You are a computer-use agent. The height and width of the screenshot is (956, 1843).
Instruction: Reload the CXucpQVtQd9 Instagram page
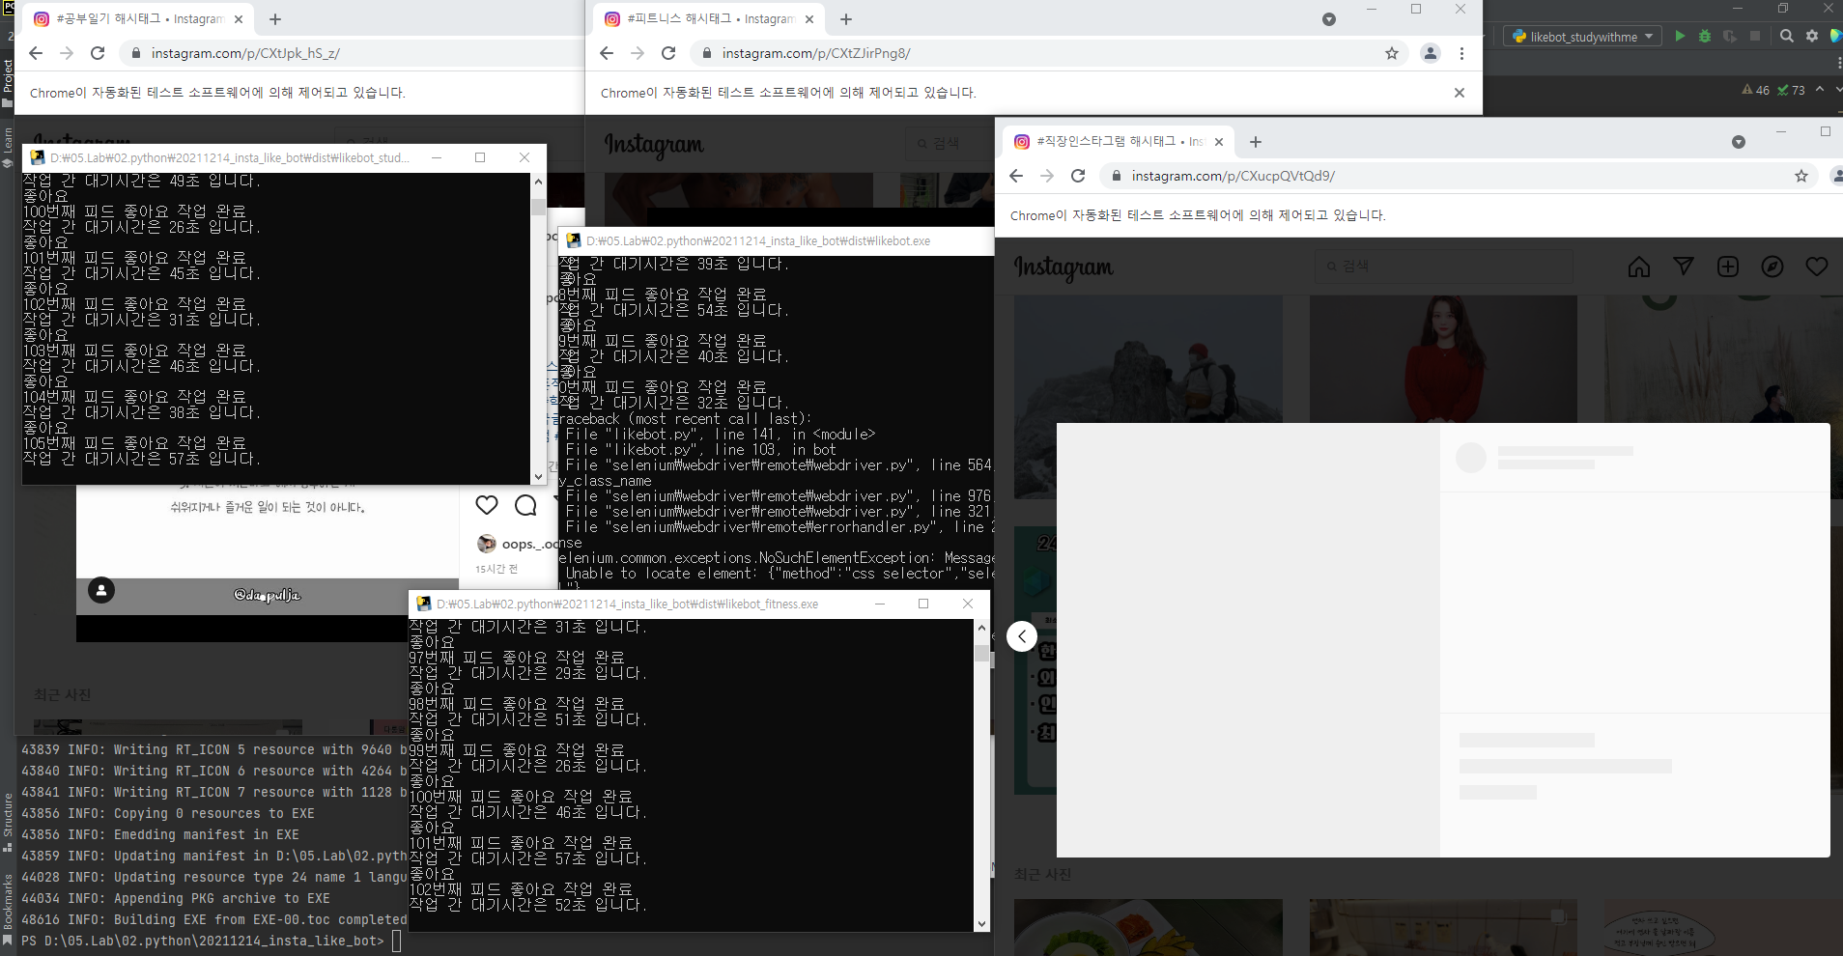(x=1078, y=176)
